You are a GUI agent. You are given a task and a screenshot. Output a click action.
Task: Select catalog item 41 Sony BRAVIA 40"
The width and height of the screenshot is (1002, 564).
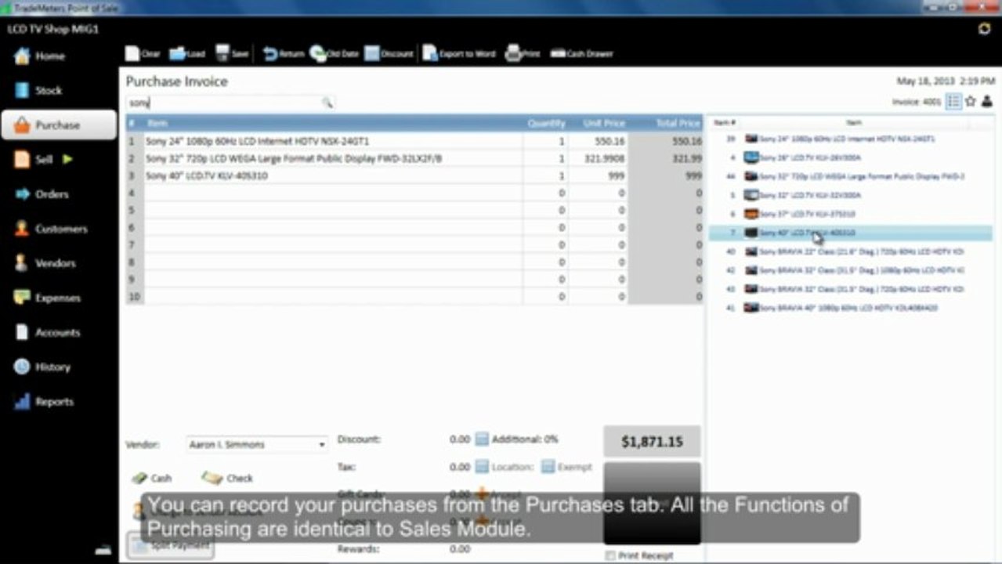(x=850, y=308)
